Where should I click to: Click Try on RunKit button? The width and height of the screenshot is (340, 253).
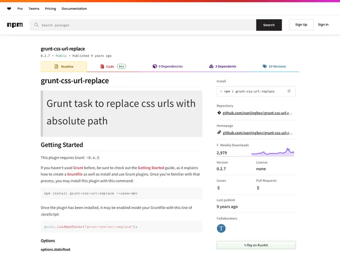click(x=256, y=245)
